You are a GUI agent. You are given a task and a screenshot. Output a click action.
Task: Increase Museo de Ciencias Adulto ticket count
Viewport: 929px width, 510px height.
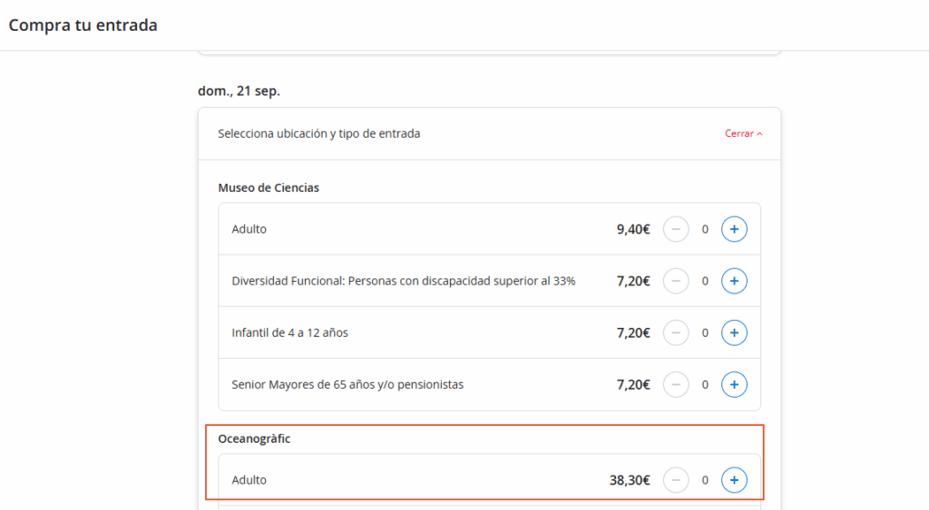click(734, 229)
